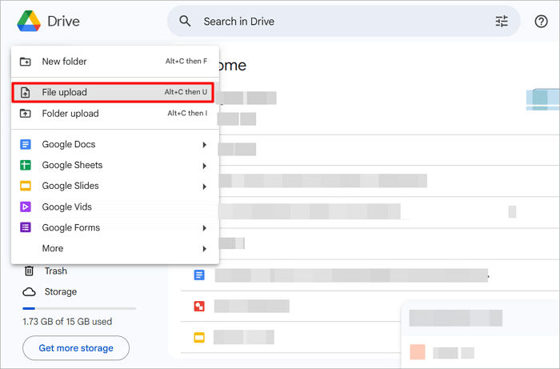Click the peach thumbnail in bottom-right card
560x369 pixels.
click(x=418, y=352)
